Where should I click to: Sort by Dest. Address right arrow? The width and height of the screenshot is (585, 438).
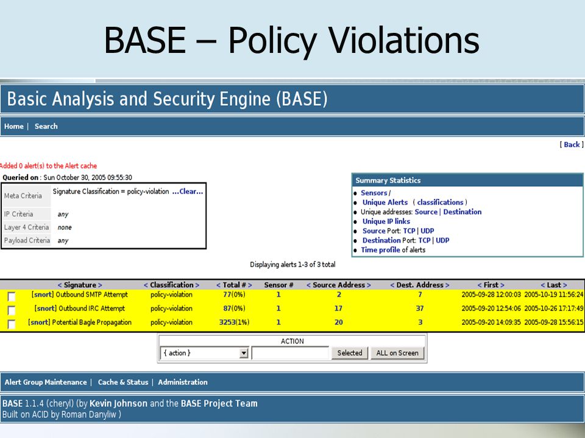pos(447,285)
